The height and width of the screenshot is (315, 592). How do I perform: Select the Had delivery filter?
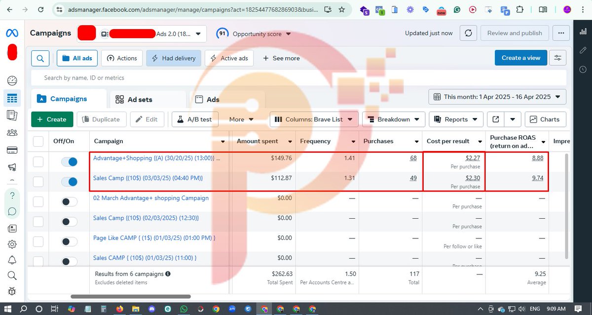[x=174, y=58]
